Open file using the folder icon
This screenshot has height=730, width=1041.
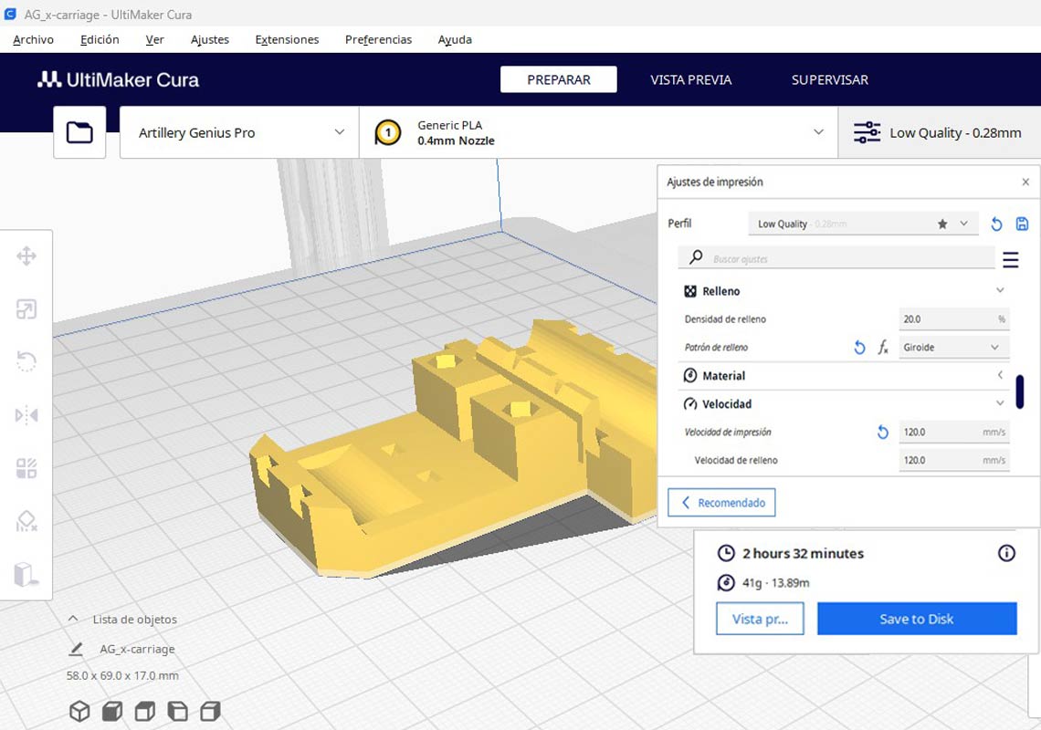[x=79, y=132]
